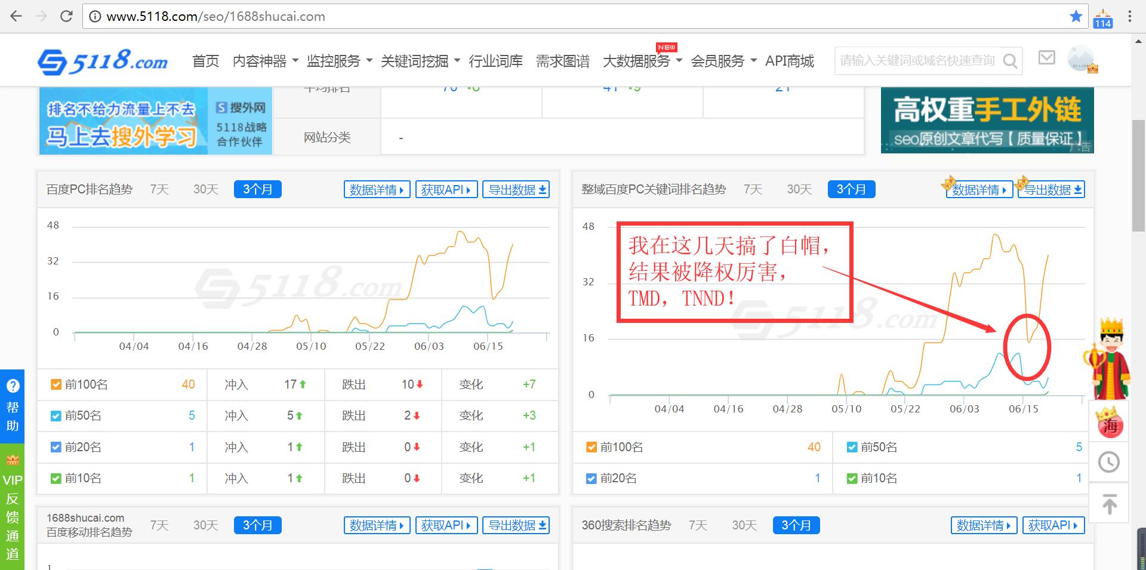Click the help question-mark icon on left sidebar

click(12, 385)
